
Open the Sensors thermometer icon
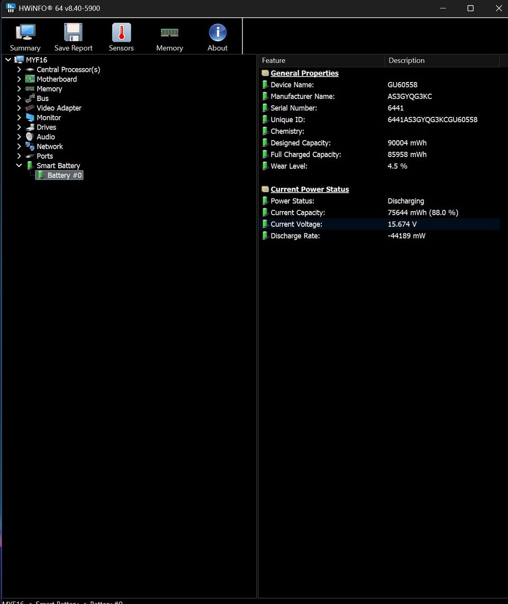coord(121,33)
